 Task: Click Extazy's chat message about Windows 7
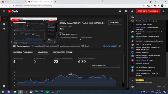click(x=147, y=74)
